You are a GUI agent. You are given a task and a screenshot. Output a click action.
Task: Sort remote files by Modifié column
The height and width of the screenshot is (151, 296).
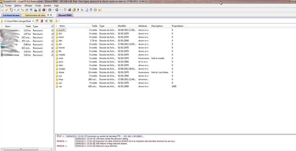(x=122, y=26)
